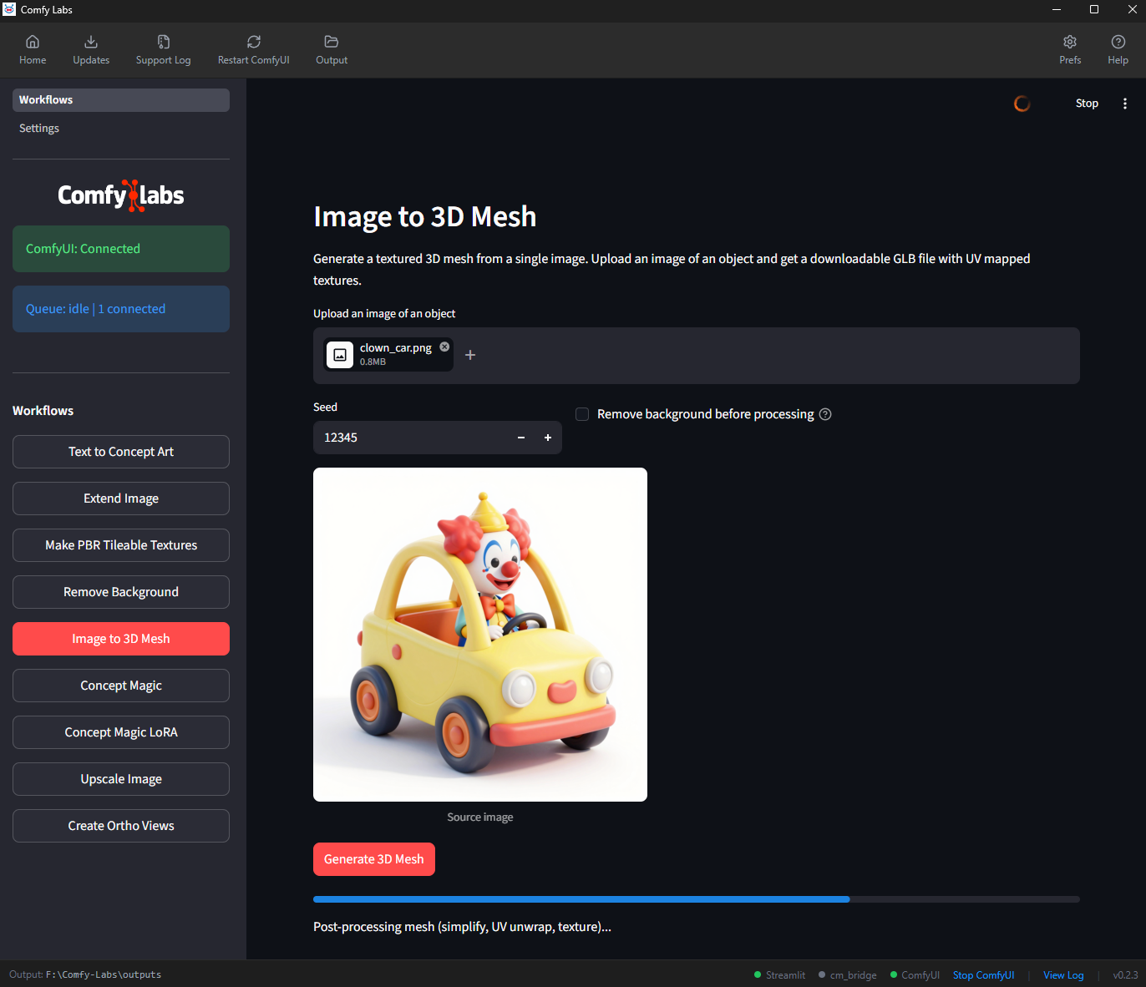1146x987 pixels.
Task: Click the Streamlit status indicator
Action: tap(780, 975)
